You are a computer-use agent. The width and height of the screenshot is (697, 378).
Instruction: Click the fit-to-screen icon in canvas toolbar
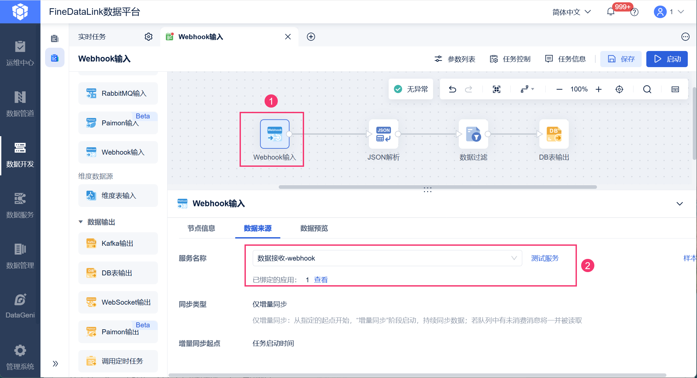pos(497,89)
